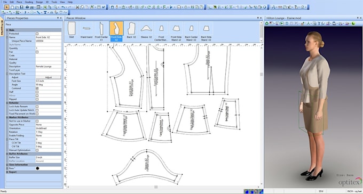
Task: Click the Cut scissors icon
Action: 77,7
